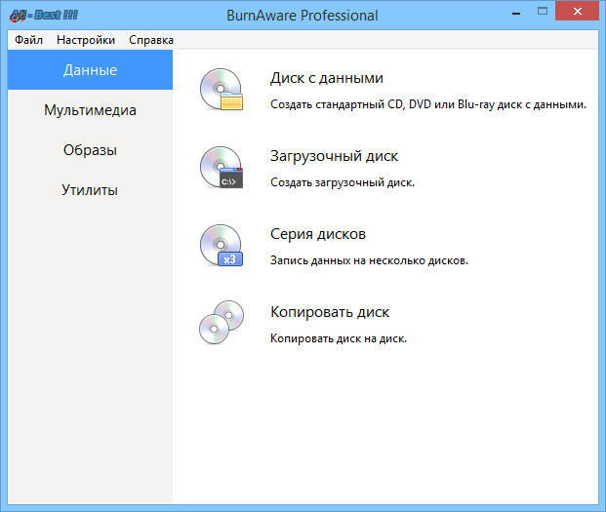
Task: Click the description 'Создать загрузочный диск.'
Action: [343, 182]
